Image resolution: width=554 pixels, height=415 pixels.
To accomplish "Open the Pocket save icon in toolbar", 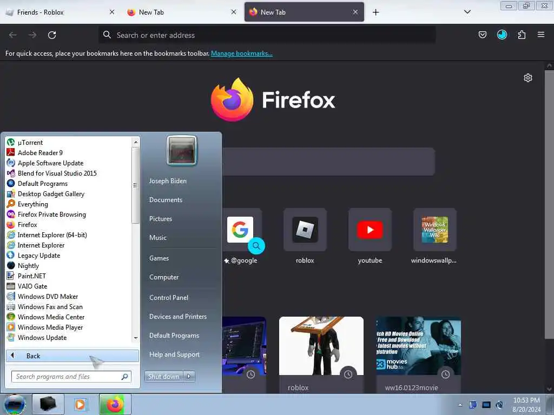I will click(x=482, y=35).
